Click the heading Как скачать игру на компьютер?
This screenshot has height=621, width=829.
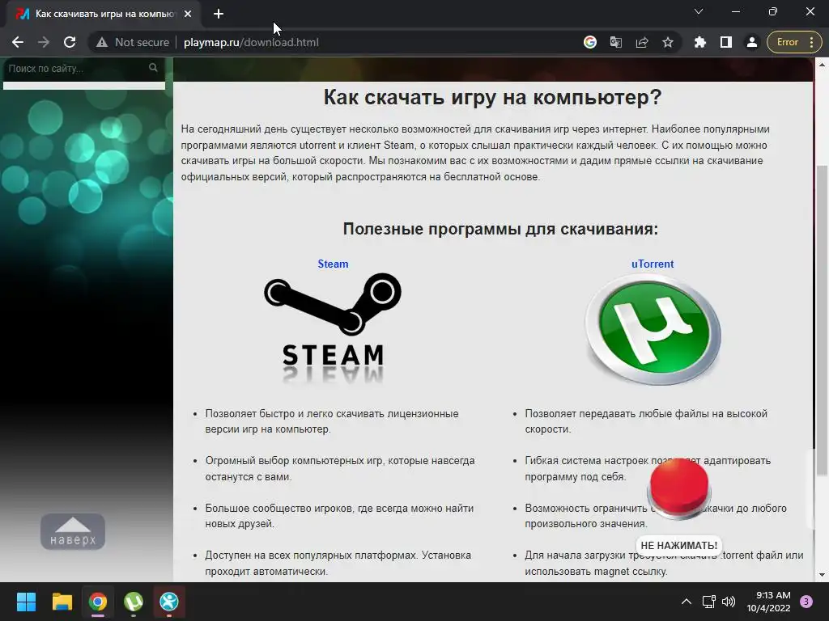(492, 97)
